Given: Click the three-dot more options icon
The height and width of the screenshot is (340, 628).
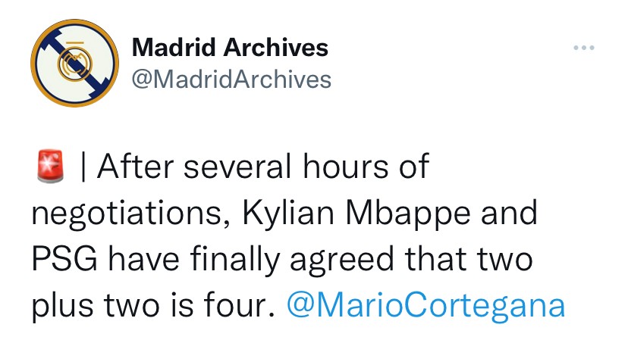Looking at the screenshot, I should 584,50.
